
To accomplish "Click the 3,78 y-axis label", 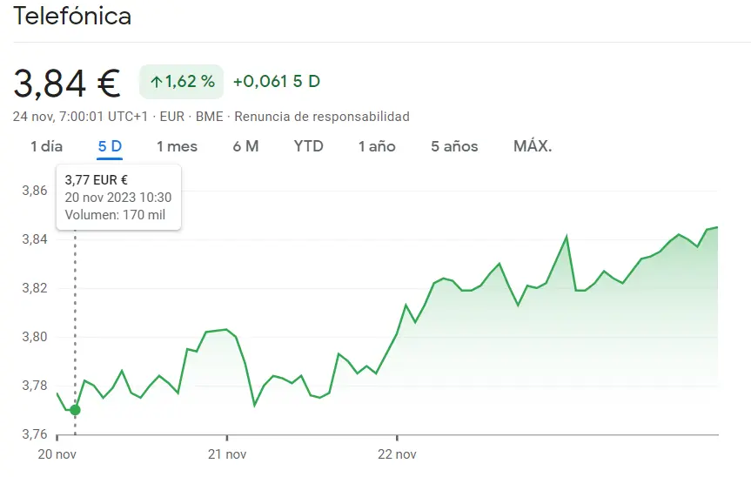I will click(x=35, y=385).
